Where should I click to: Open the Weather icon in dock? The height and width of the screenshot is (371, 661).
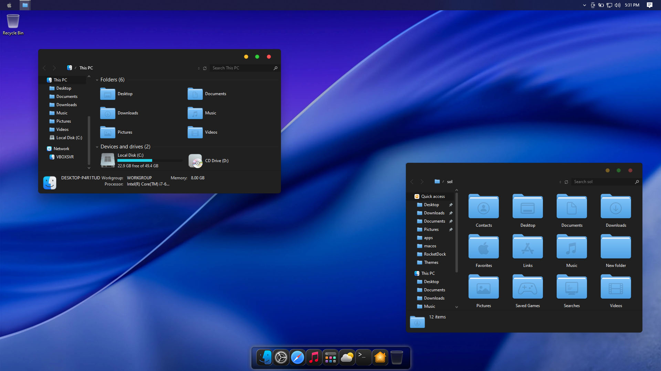pyautogui.click(x=347, y=358)
